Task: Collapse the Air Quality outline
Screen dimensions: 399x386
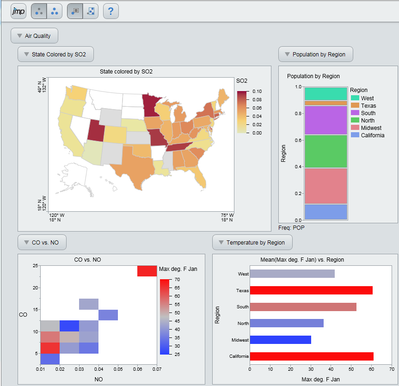Action: pyautogui.click(x=19, y=36)
